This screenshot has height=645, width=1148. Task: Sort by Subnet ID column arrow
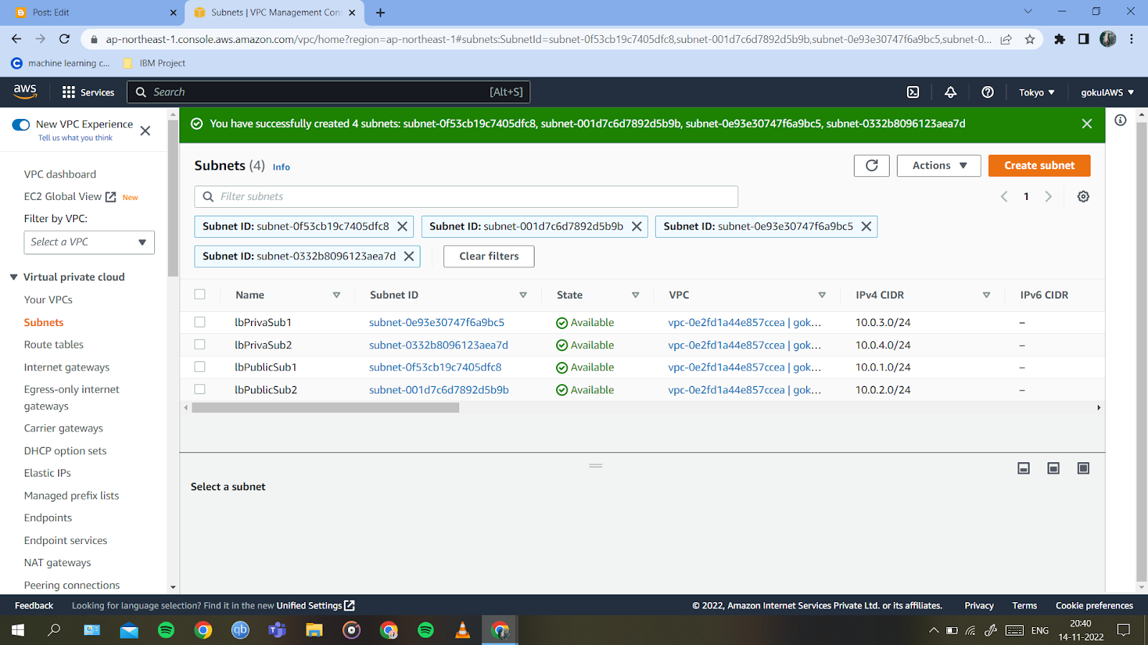tap(523, 295)
